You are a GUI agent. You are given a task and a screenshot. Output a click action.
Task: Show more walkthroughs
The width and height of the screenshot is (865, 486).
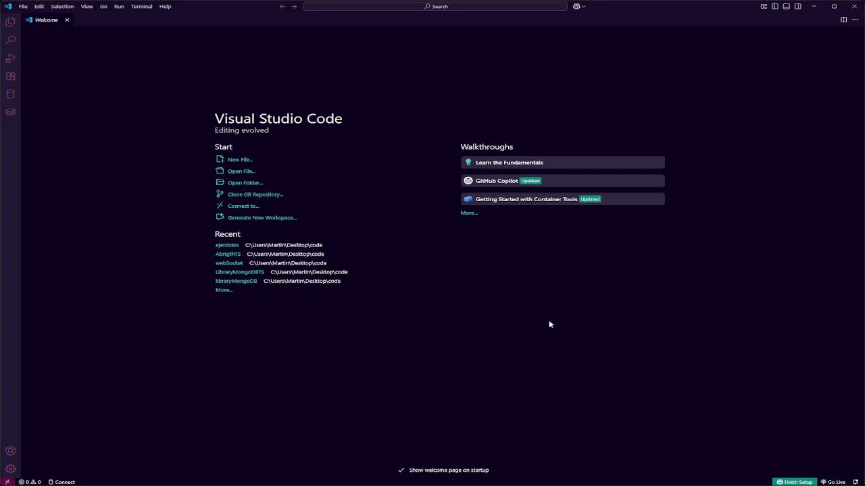[469, 213]
